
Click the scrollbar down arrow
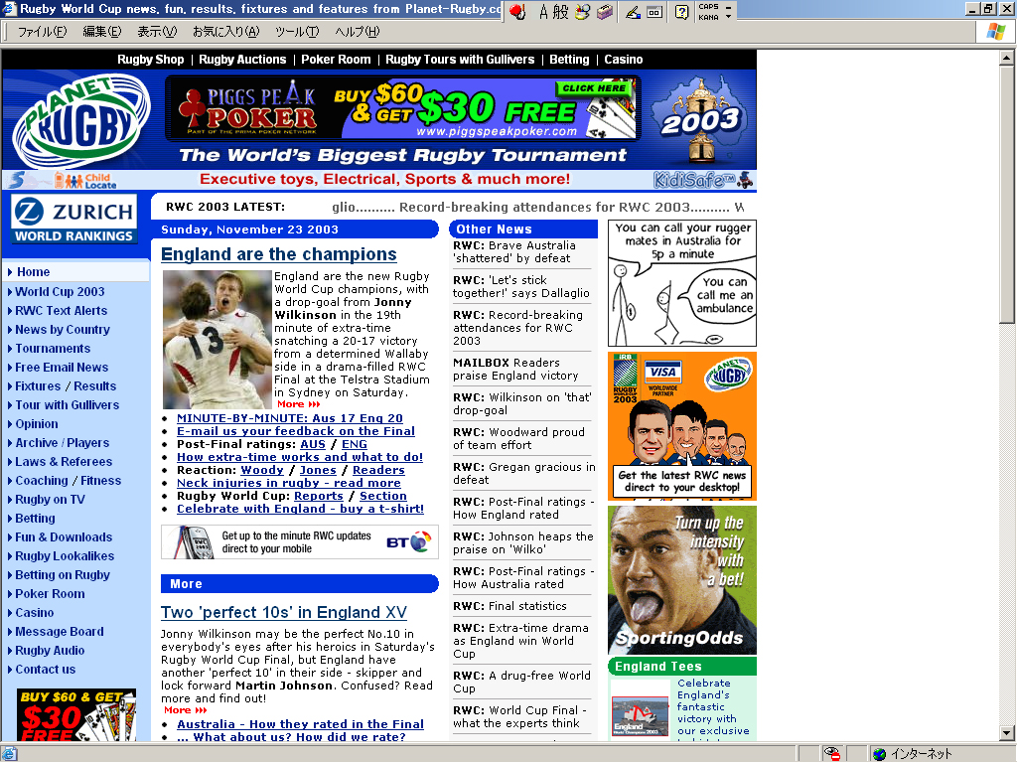click(x=1007, y=733)
